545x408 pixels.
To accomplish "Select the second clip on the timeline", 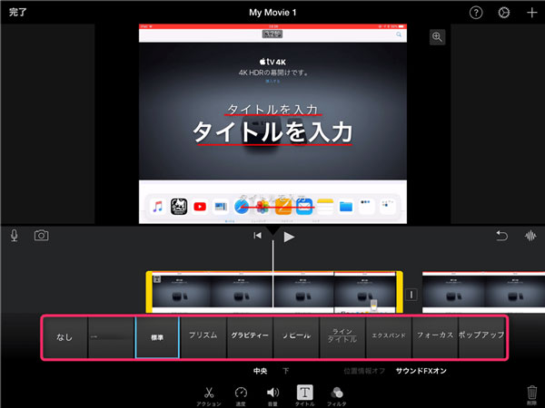I will click(x=483, y=292).
